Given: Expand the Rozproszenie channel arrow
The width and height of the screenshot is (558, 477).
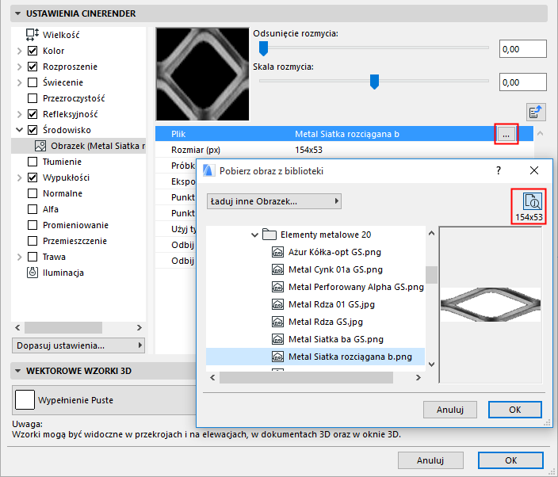Looking at the screenshot, I should pyautogui.click(x=19, y=67).
